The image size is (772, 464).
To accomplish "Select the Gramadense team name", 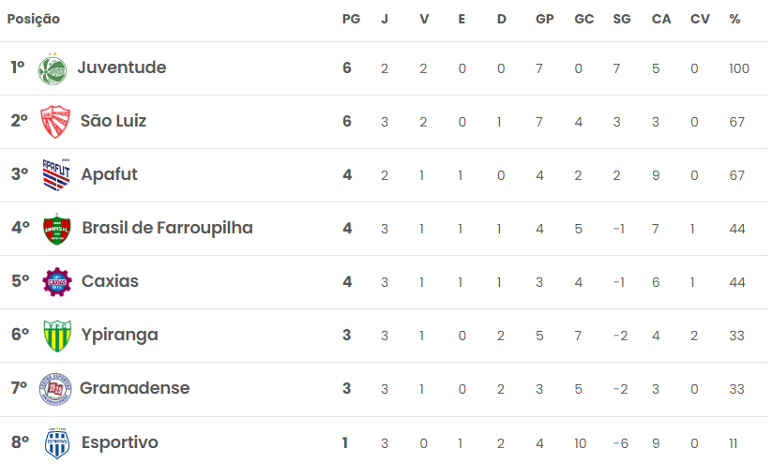I will pos(134,388).
